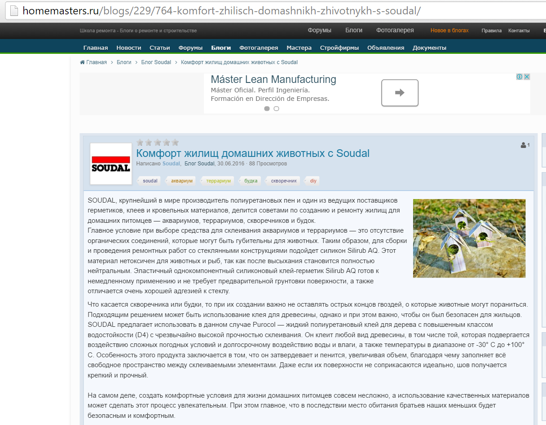Click the post date 30.06.2016
546x425 pixels.
point(231,164)
